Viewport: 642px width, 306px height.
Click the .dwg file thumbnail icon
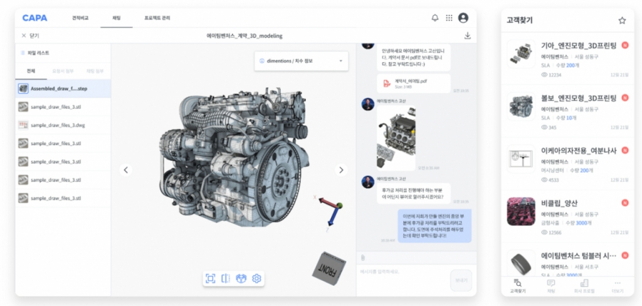[23, 125]
